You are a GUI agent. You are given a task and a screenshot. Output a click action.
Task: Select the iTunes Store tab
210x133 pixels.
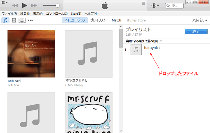[x=136, y=20]
